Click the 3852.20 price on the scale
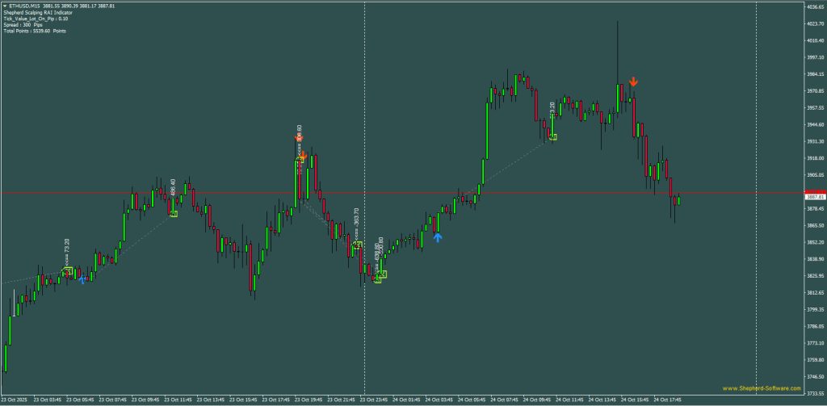This screenshot has width=827, height=406. click(815, 242)
